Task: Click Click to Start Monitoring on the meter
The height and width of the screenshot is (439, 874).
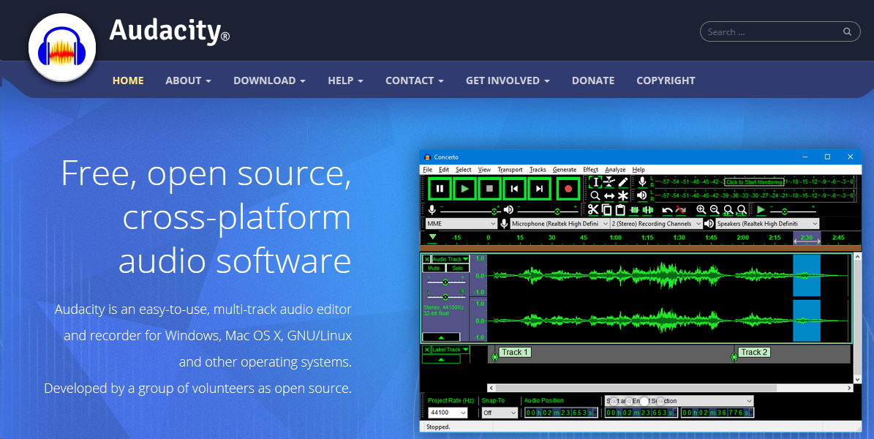Action: [754, 182]
